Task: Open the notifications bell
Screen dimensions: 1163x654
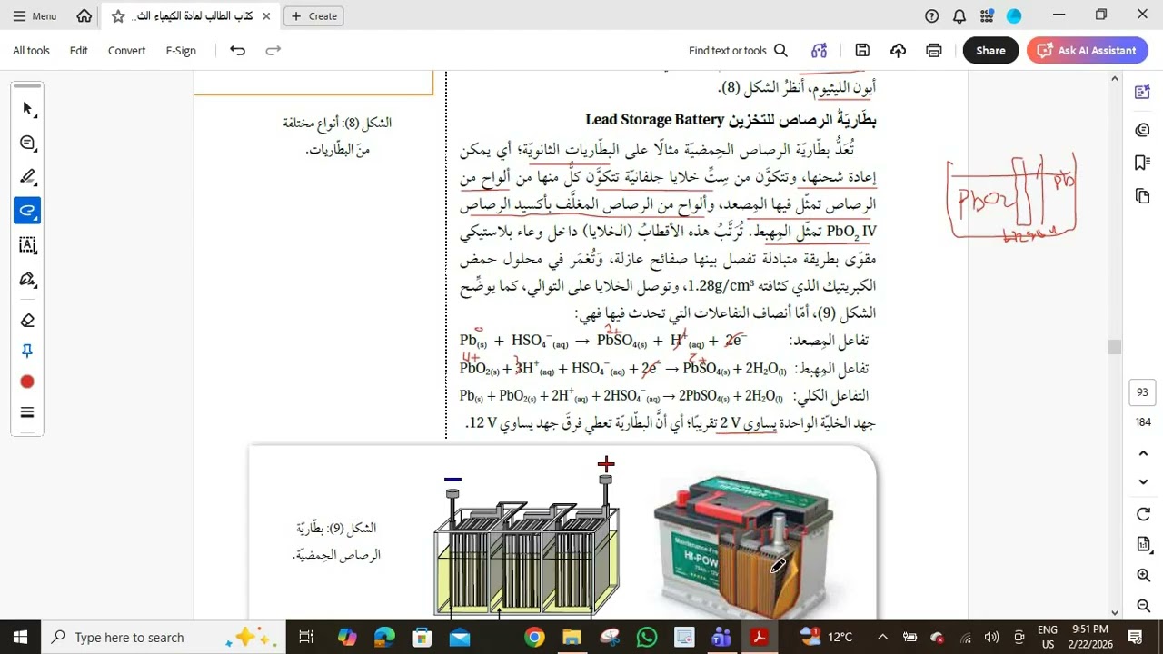Action: click(x=959, y=16)
